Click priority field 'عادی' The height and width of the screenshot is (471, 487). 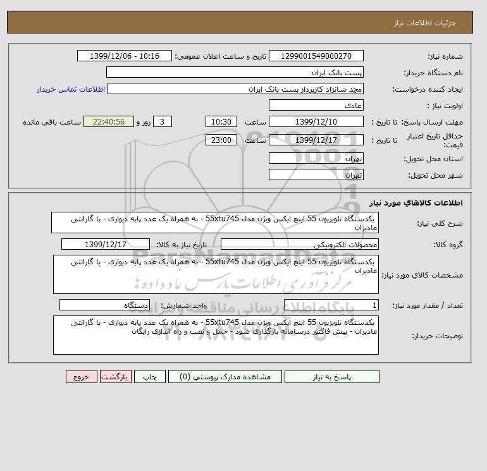[x=316, y=105]
